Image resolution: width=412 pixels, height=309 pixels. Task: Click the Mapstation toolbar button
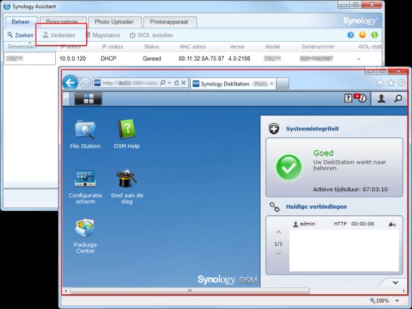tap(103, 35)
